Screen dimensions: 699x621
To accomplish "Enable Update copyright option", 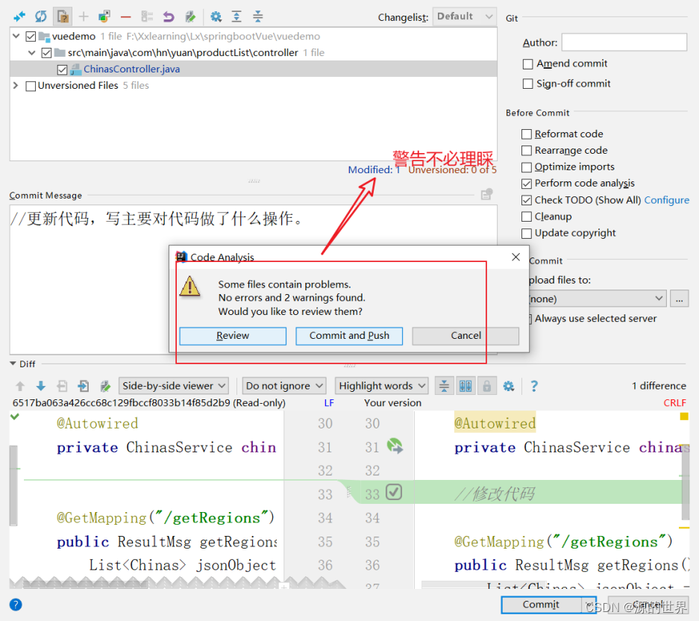I will point(527,234).
